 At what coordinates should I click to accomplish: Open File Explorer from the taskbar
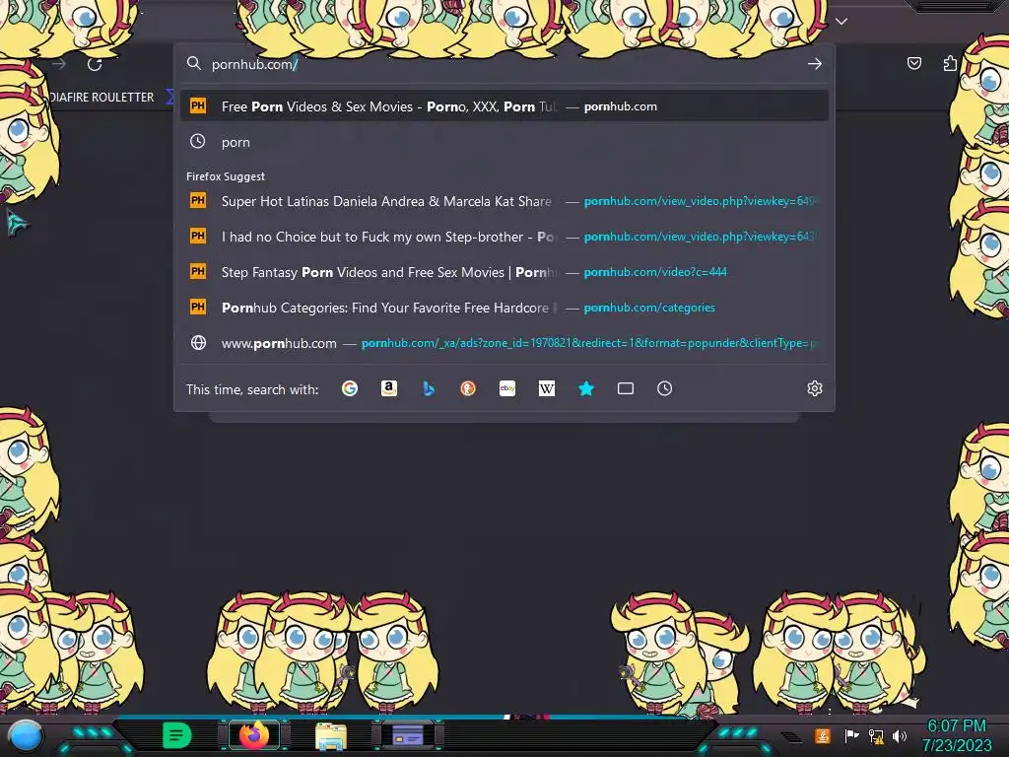[331, 736]
